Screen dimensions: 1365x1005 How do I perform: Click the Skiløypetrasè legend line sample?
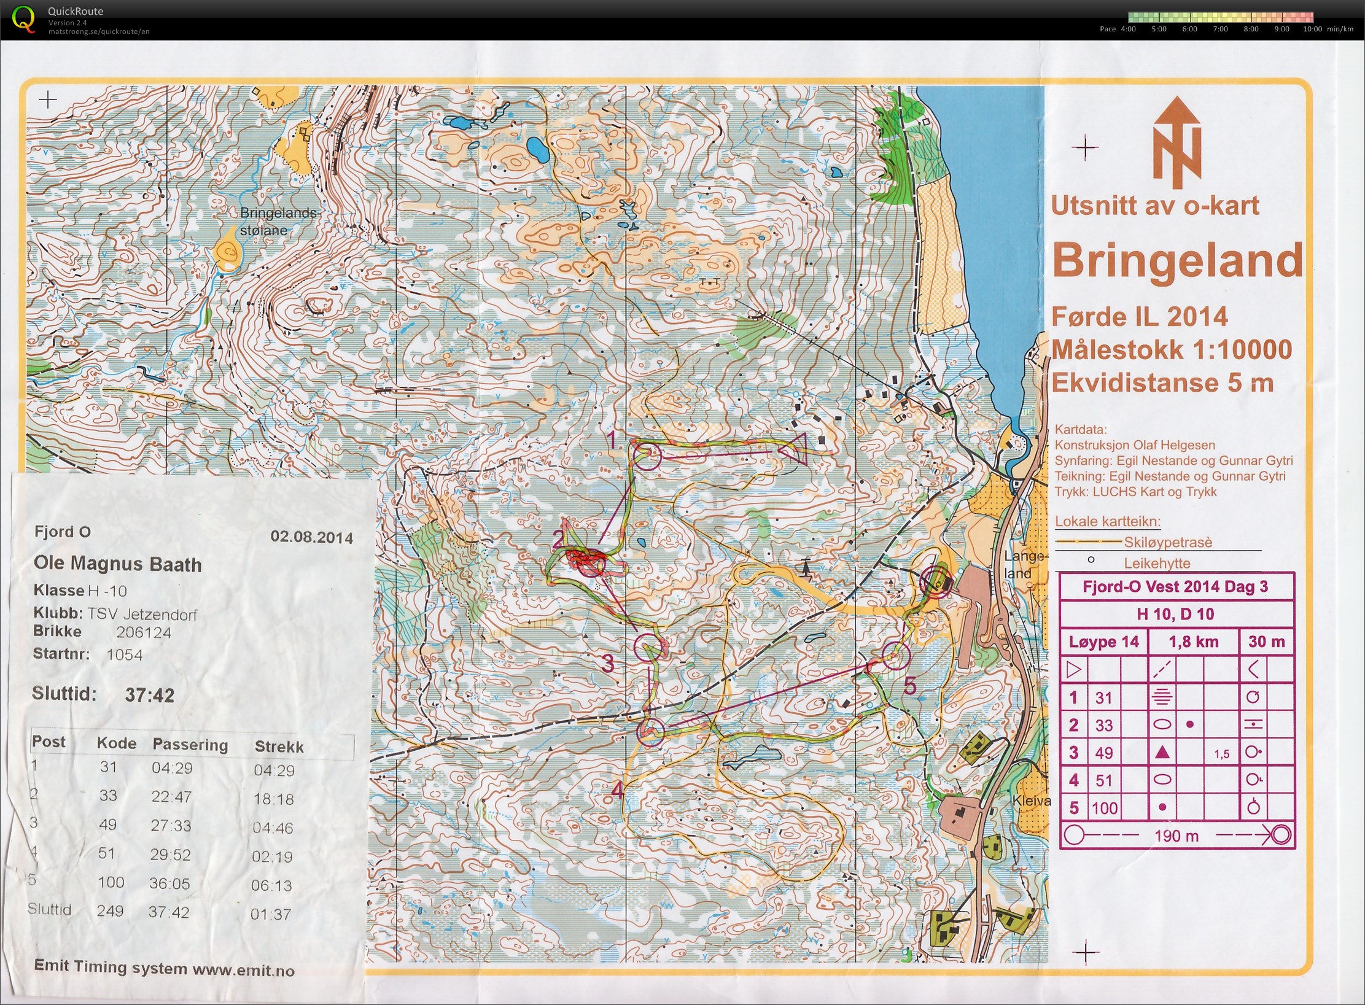pos(1087,542)
